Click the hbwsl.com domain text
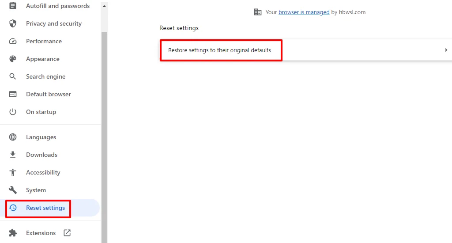 click(352, 12)
